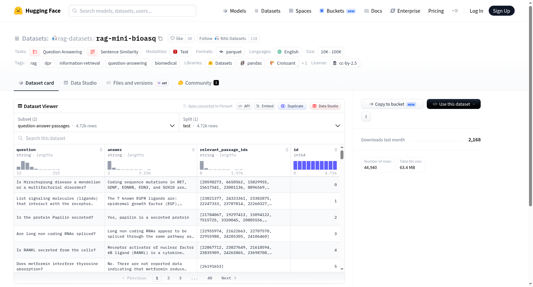This screenshot has width=533, height=287.
Task: Open the Use this dataset dropdown
Action: point(453,104)
